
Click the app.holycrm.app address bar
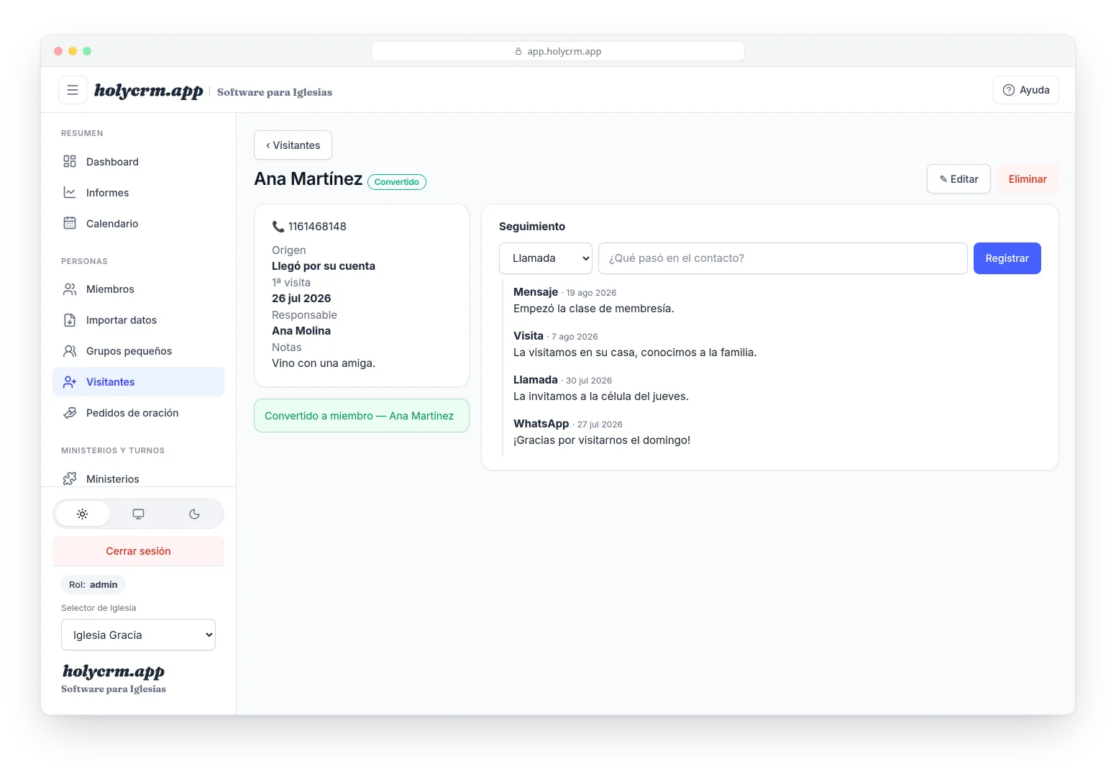pyautogui.click(x=557, y=51)
